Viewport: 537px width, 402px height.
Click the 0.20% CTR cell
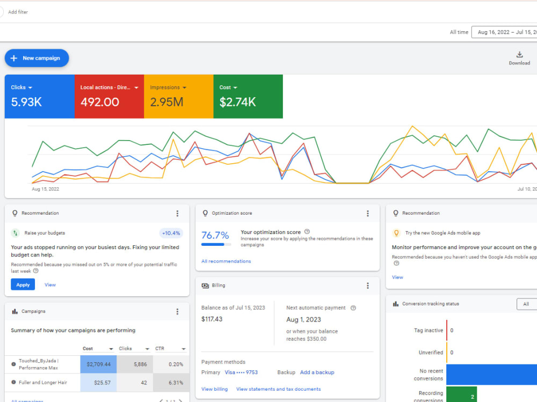tap(171, 364)
